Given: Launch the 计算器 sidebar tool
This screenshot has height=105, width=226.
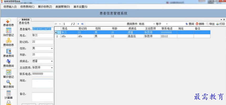Looking at the screenshot, I should pos(8,95).
